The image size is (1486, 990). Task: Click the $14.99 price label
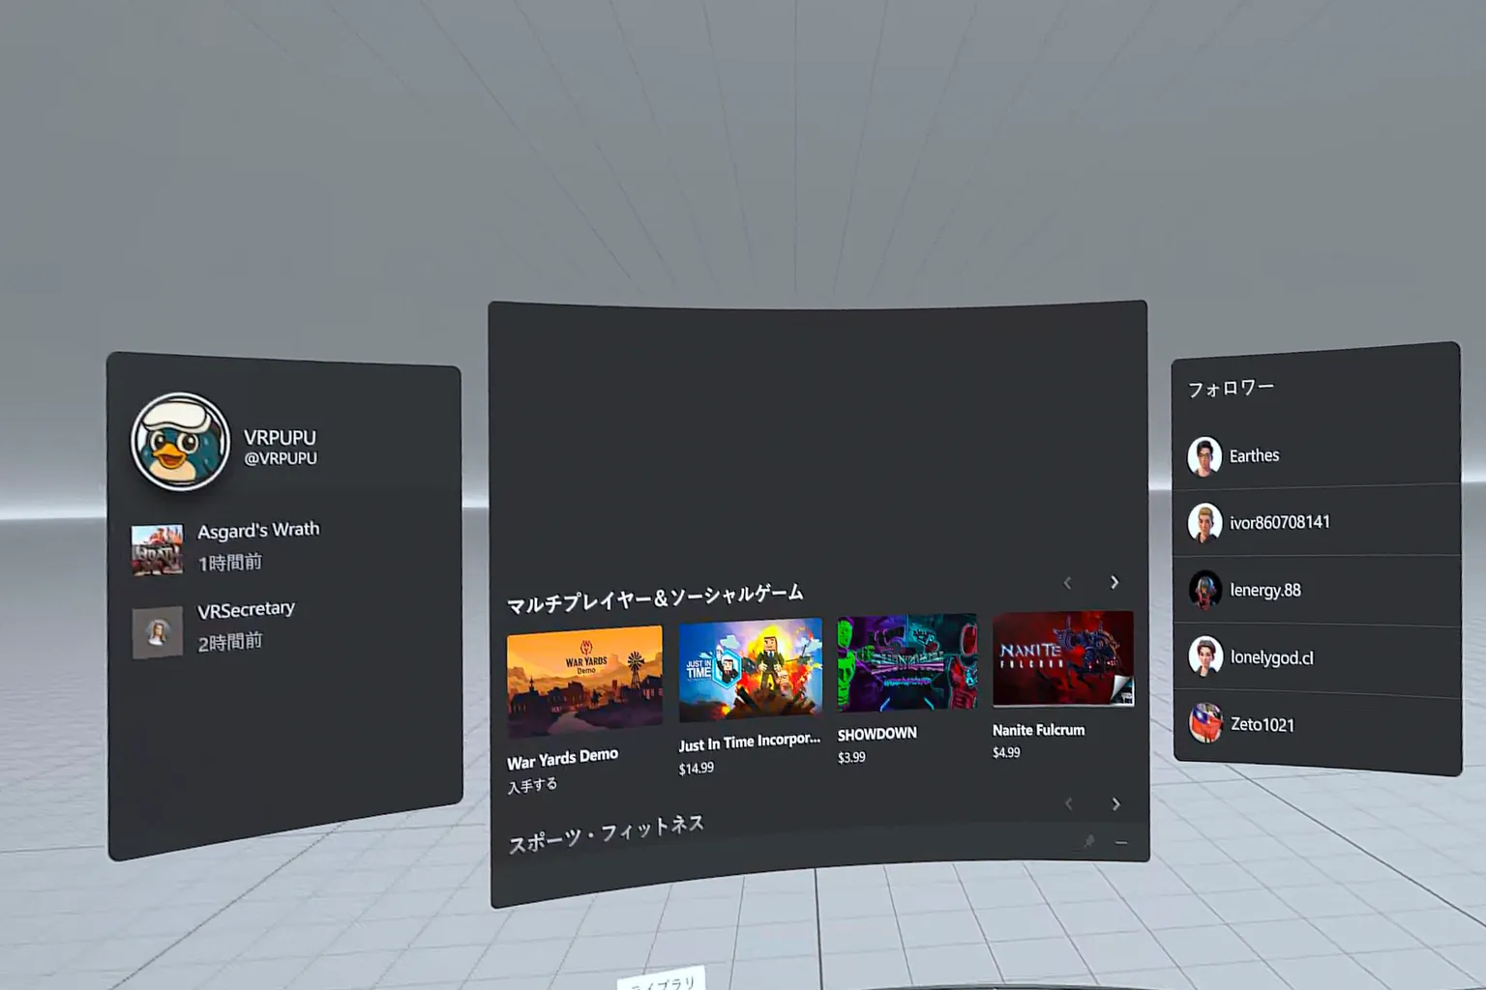[697, 769]
